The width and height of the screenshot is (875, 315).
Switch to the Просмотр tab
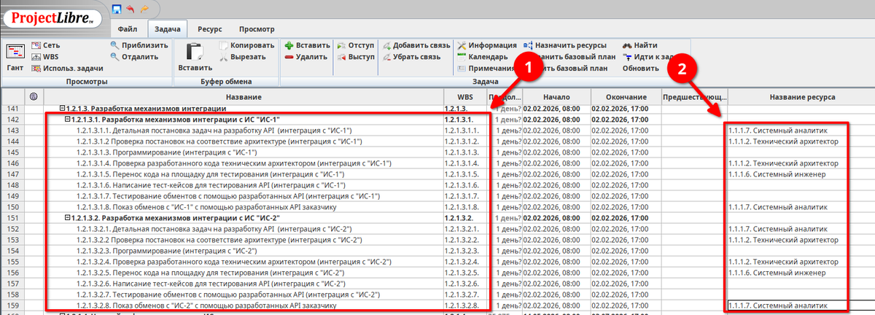(257, 29)
